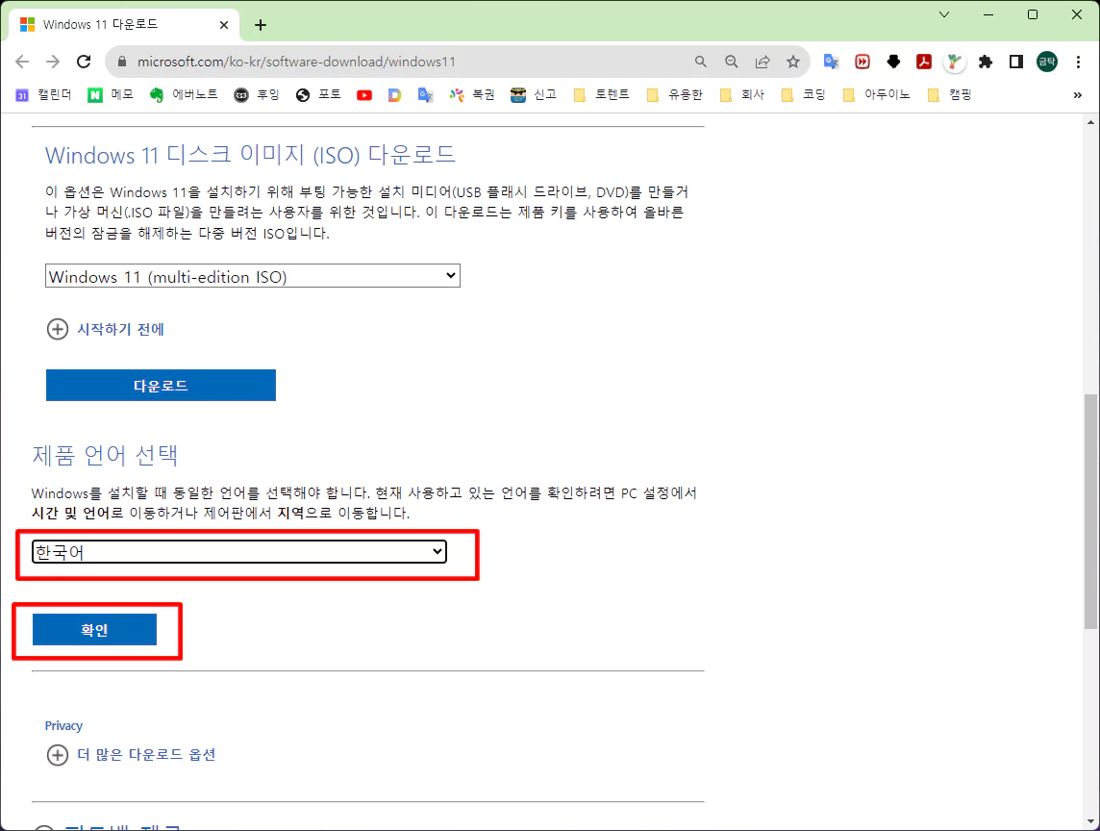Screen dimensions: 1100x831
Task: Open the 캘린더 bookmark
Action: click(43, 95)
